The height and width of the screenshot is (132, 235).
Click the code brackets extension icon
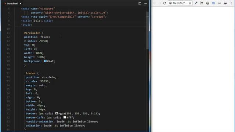219,3
